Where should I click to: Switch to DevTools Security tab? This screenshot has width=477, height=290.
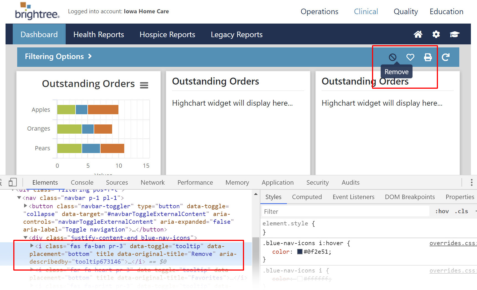317,182
